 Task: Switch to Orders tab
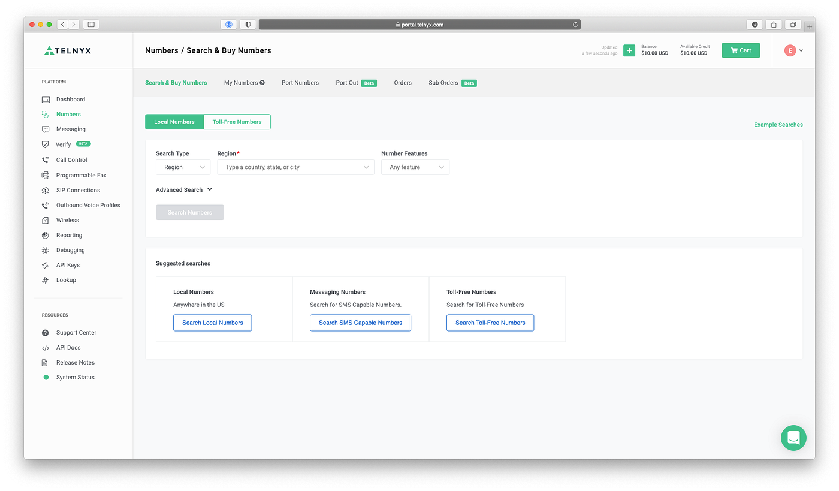pos(403,83)
